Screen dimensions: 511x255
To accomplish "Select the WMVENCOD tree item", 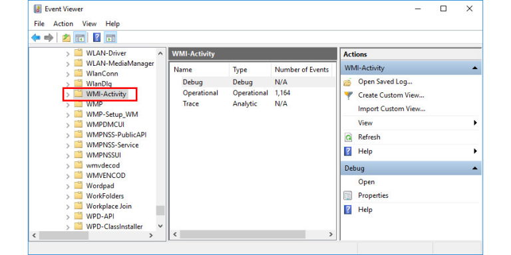I will (106, 175).
